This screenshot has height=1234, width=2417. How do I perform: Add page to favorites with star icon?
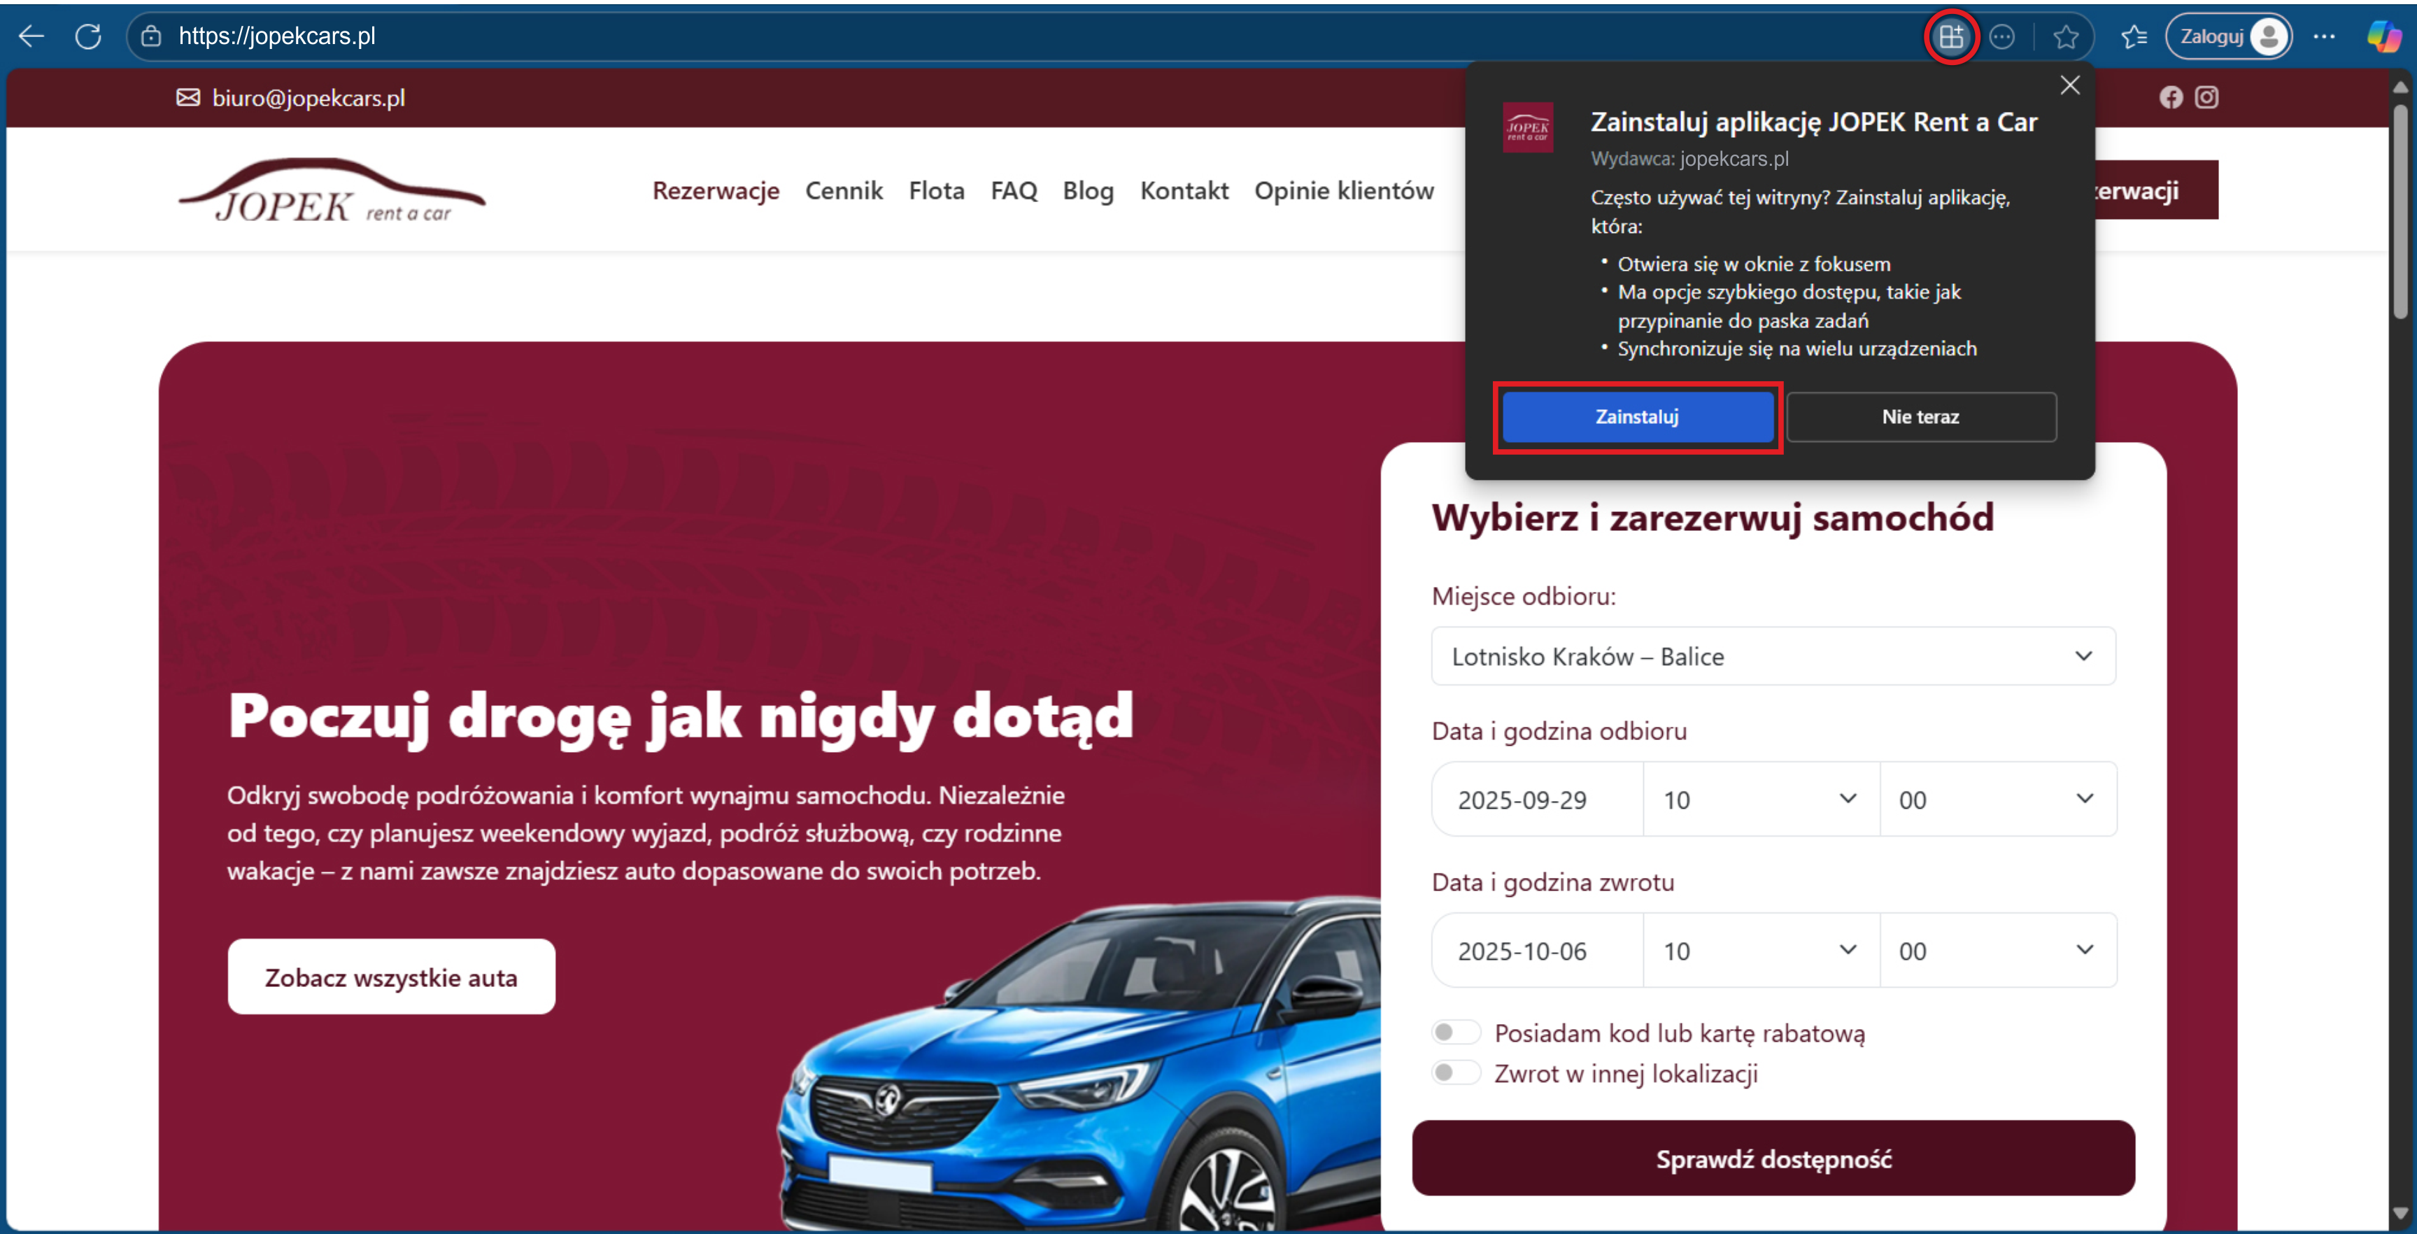pos(2065,38)
